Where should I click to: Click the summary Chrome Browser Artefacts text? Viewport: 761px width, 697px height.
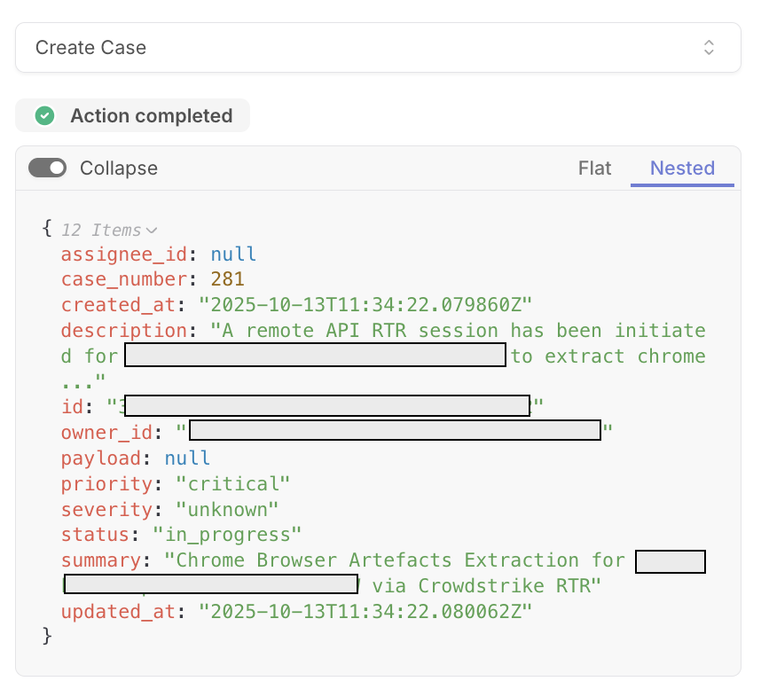[383, 573]
